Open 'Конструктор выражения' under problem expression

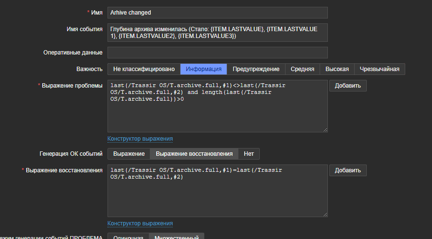(x=140, y=139)
